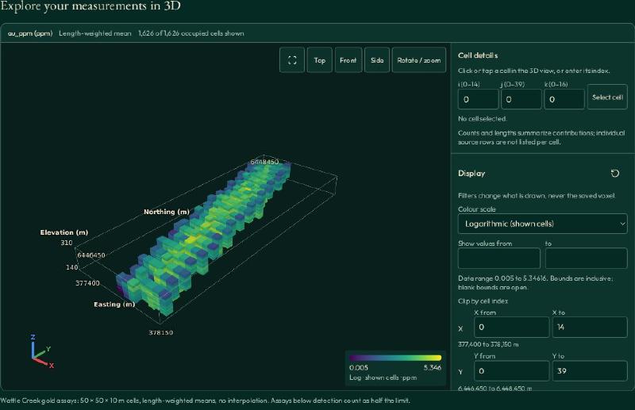Focus the i (0–14) index field
Screen dimensions: 635x410
478,99
